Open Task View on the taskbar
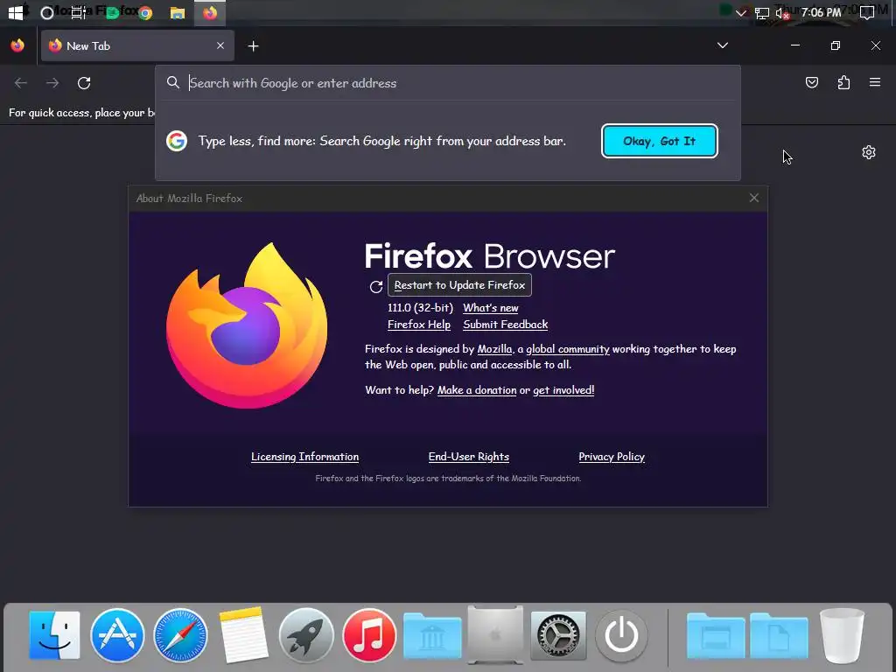Viewport: 896px width, 672px height. tap(79, 12)
